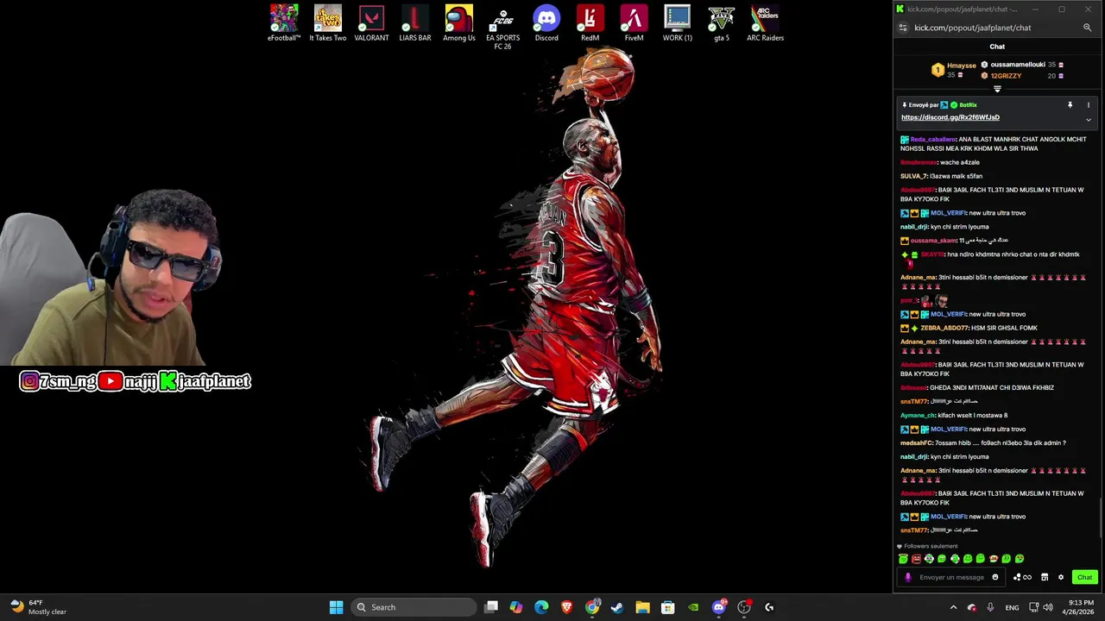Click 12GRIZZY in the gift leaderboard
Viewport: 1105px width, 621px height.
[1006, 76]
